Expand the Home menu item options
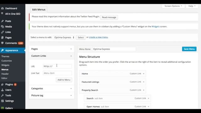201x113 pixels. [x=144, y=74]
